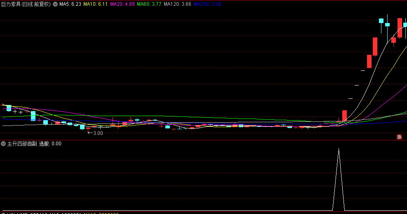This screenshot has width=407, height=214.
Task: Click the white signal spike peak
Action: [x=339, y=149]
